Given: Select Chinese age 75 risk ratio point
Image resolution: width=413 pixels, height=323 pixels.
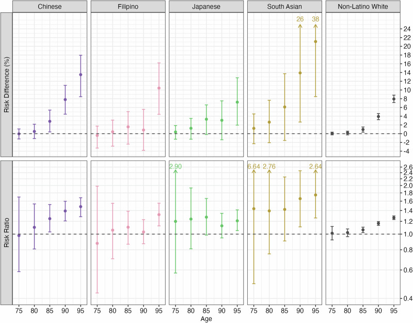Looking at the screenshot, I should click(19, 235).
